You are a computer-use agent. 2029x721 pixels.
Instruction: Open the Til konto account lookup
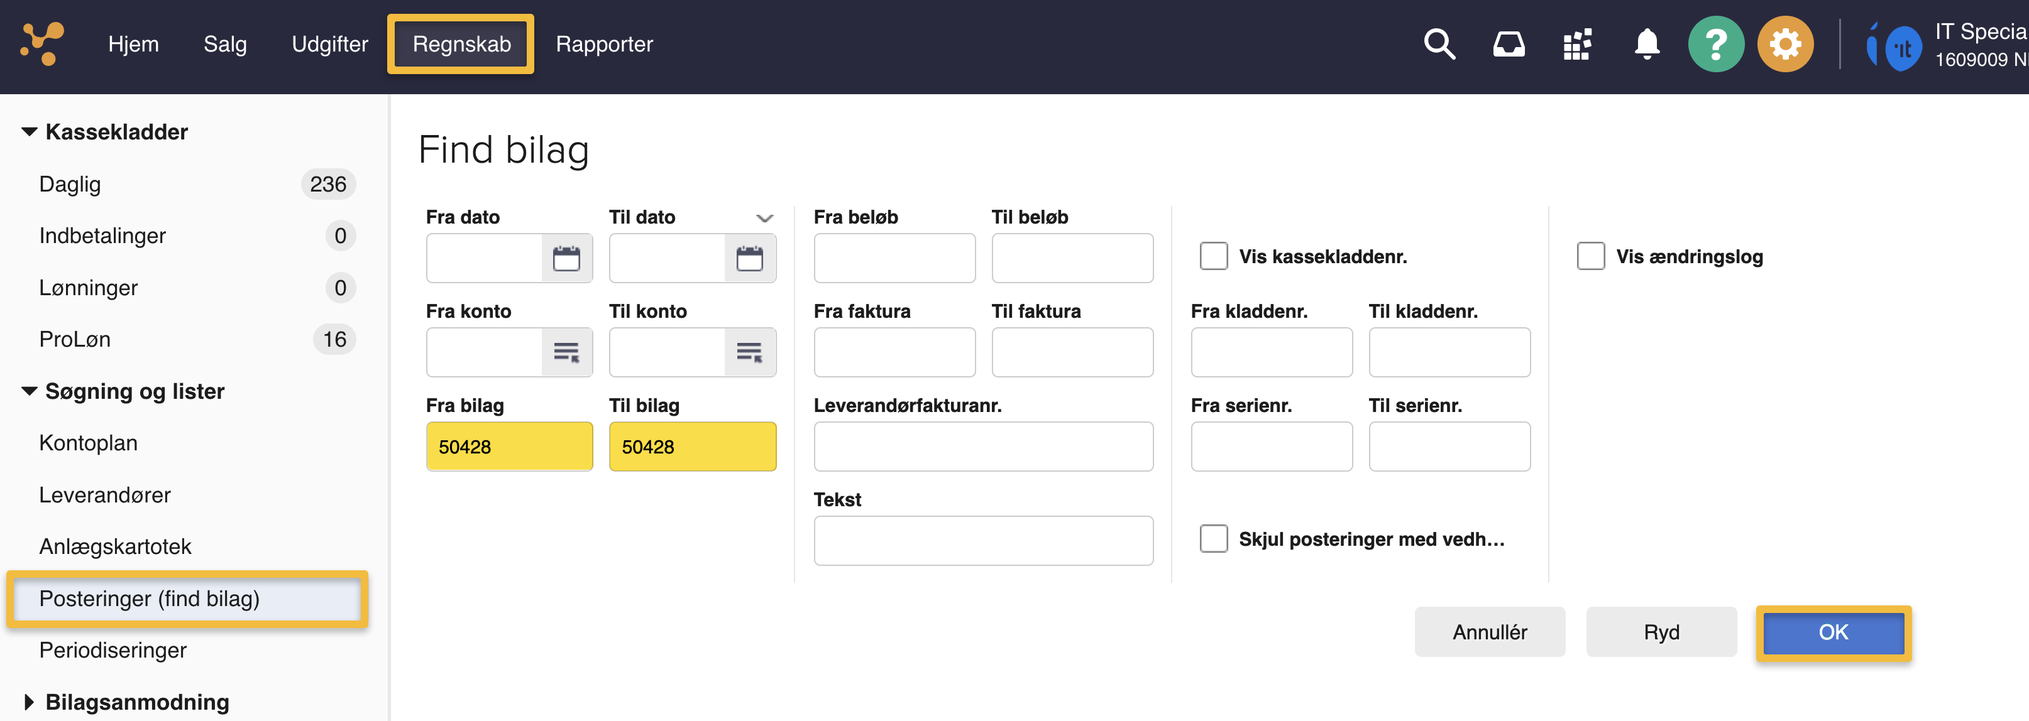[x=749, y=352]
